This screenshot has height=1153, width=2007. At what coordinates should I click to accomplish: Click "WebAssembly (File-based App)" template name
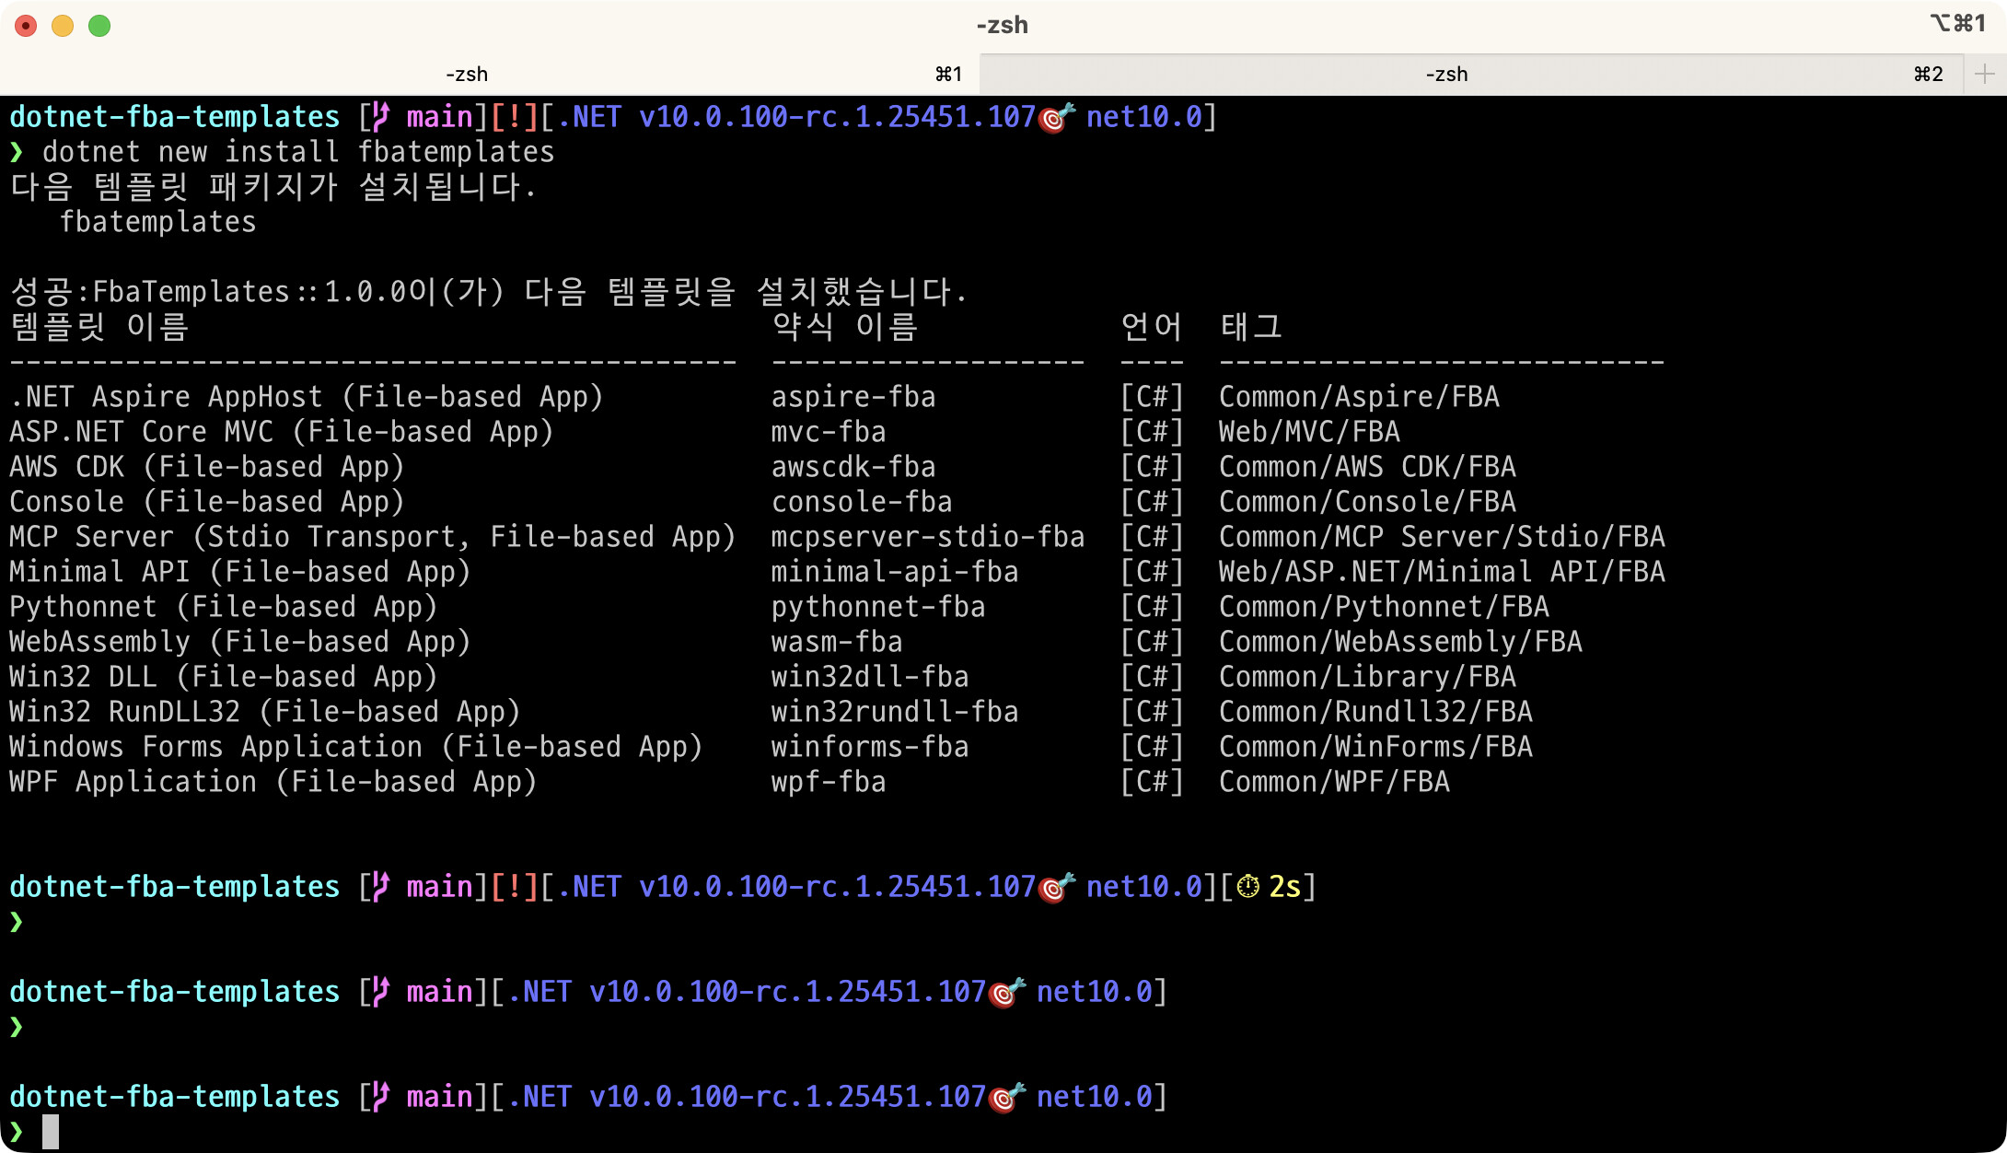click(x=239, y=642)
